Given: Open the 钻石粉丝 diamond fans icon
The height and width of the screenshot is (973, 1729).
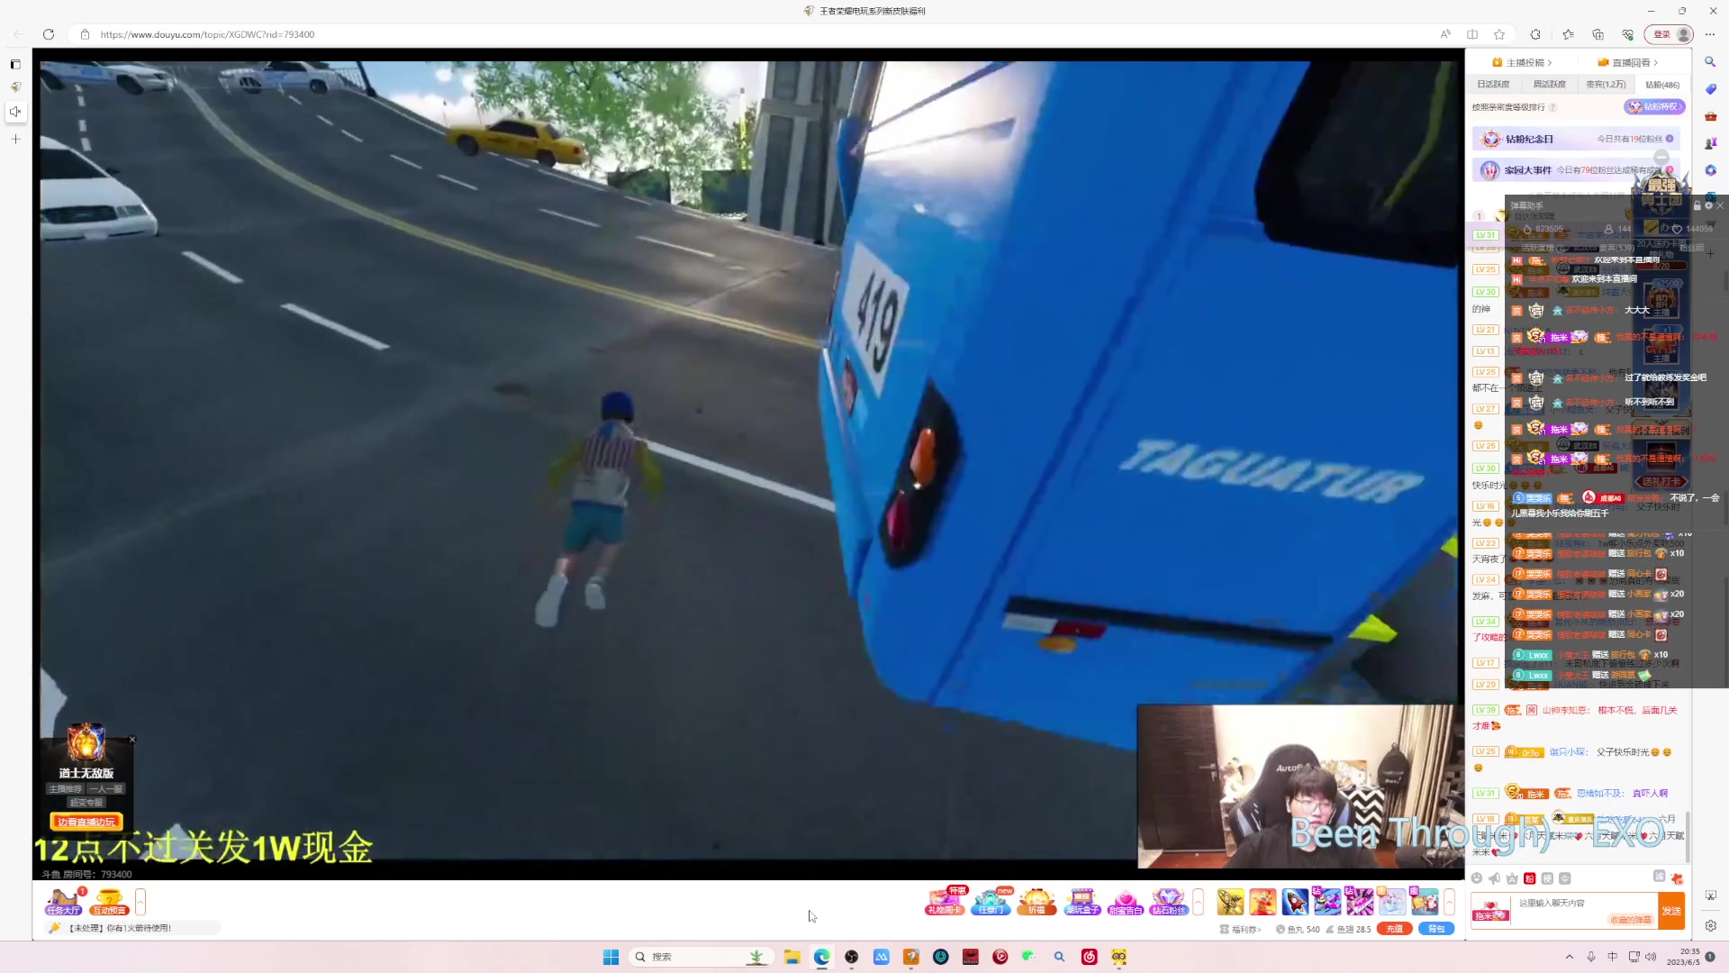Looking at the screenshot, I should point(1169,902).
